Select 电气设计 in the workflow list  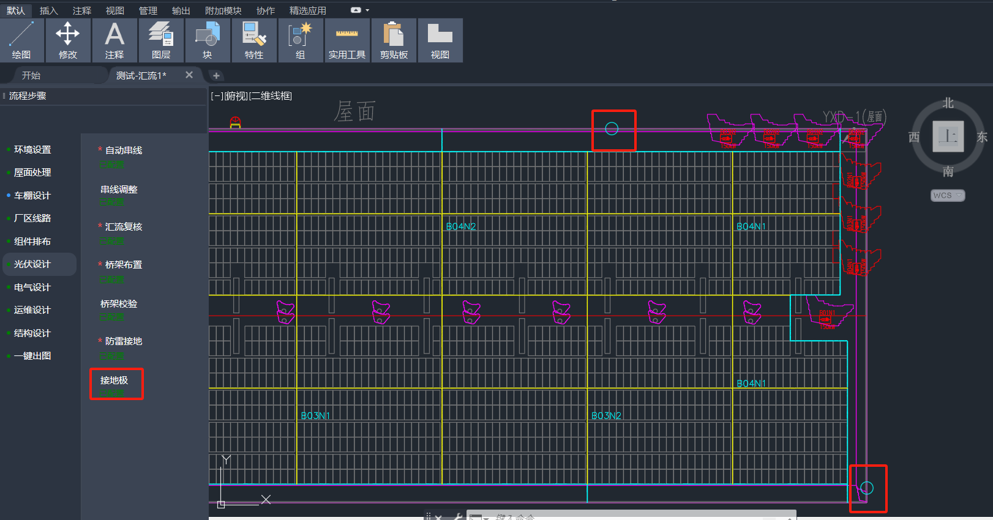tap(32, 288)
